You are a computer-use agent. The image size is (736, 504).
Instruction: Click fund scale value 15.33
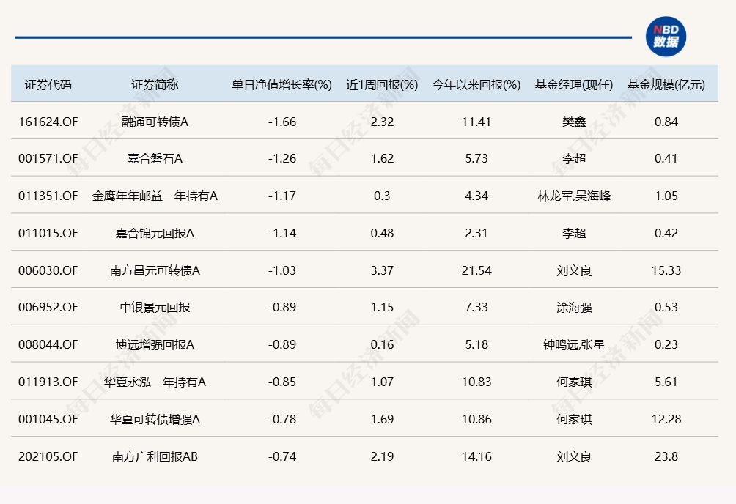pos(666,270)
